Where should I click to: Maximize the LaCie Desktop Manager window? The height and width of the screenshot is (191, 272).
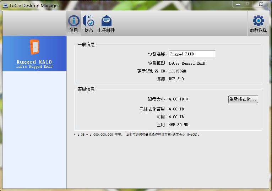pos(247,4)
